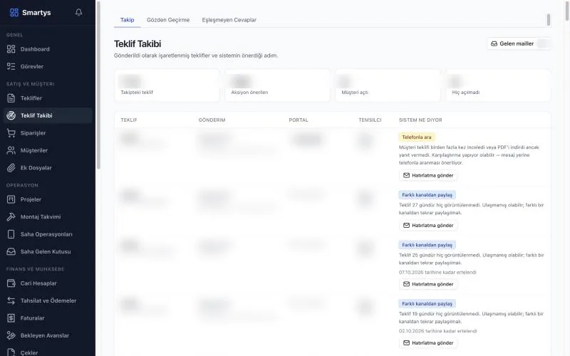Click the Teklifler document icon
Viewport: 570px width, 356px height.
click(x=11, y=98)
